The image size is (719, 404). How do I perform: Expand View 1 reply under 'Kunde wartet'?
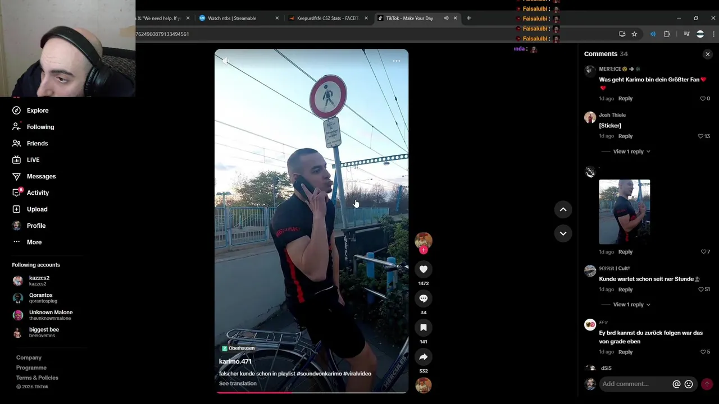coord(631,305)
